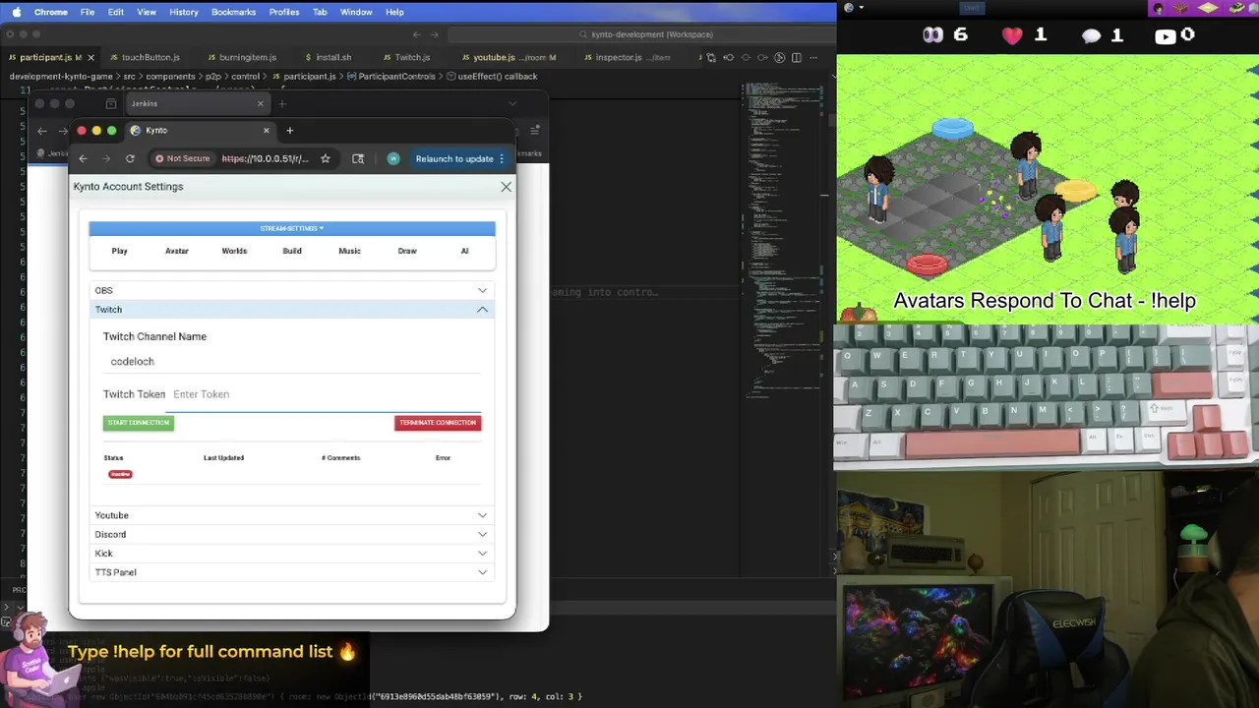The height and width of the screenshot is (708, 1259).
Task: Click the YouTube icon in overlay
Action: click(1166, 36)
